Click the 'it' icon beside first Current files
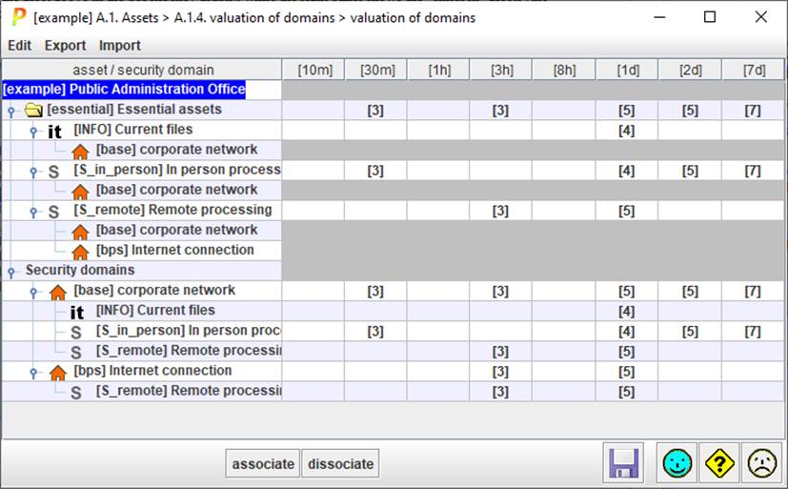This screenshot has width=788, height=489. tap(55, 132)
